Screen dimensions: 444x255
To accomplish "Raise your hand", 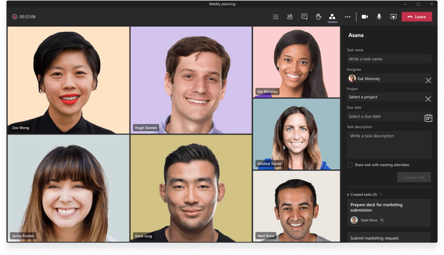I will [x=319, y=16].
